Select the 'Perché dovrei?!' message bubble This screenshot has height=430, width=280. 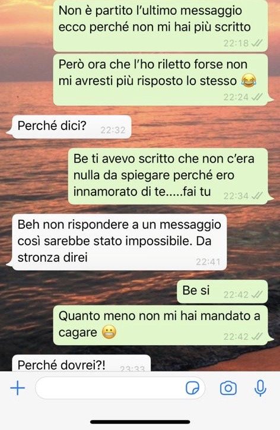coord(81,363)
